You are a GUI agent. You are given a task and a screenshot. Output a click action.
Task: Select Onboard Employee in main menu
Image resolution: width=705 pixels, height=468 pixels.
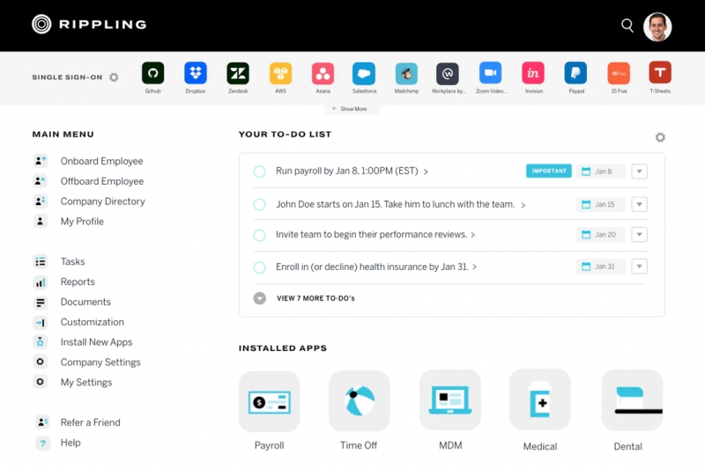(89, 161)
